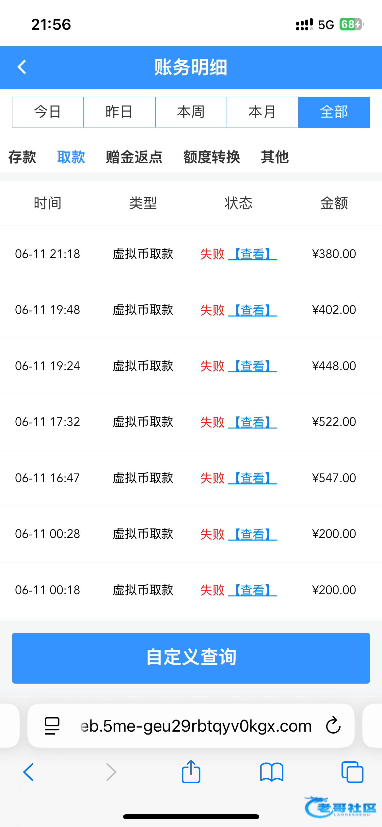Show open tabs via tabs icon
382x827 pixels.
coord(352,772)
